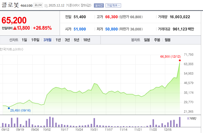Click the +26.85% change rate
203x133 pixels.
coord(42,28)
